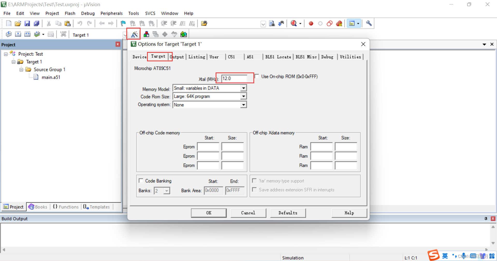Open Operating system dropdown
497x261 pixels.
(x=243, y=105)
